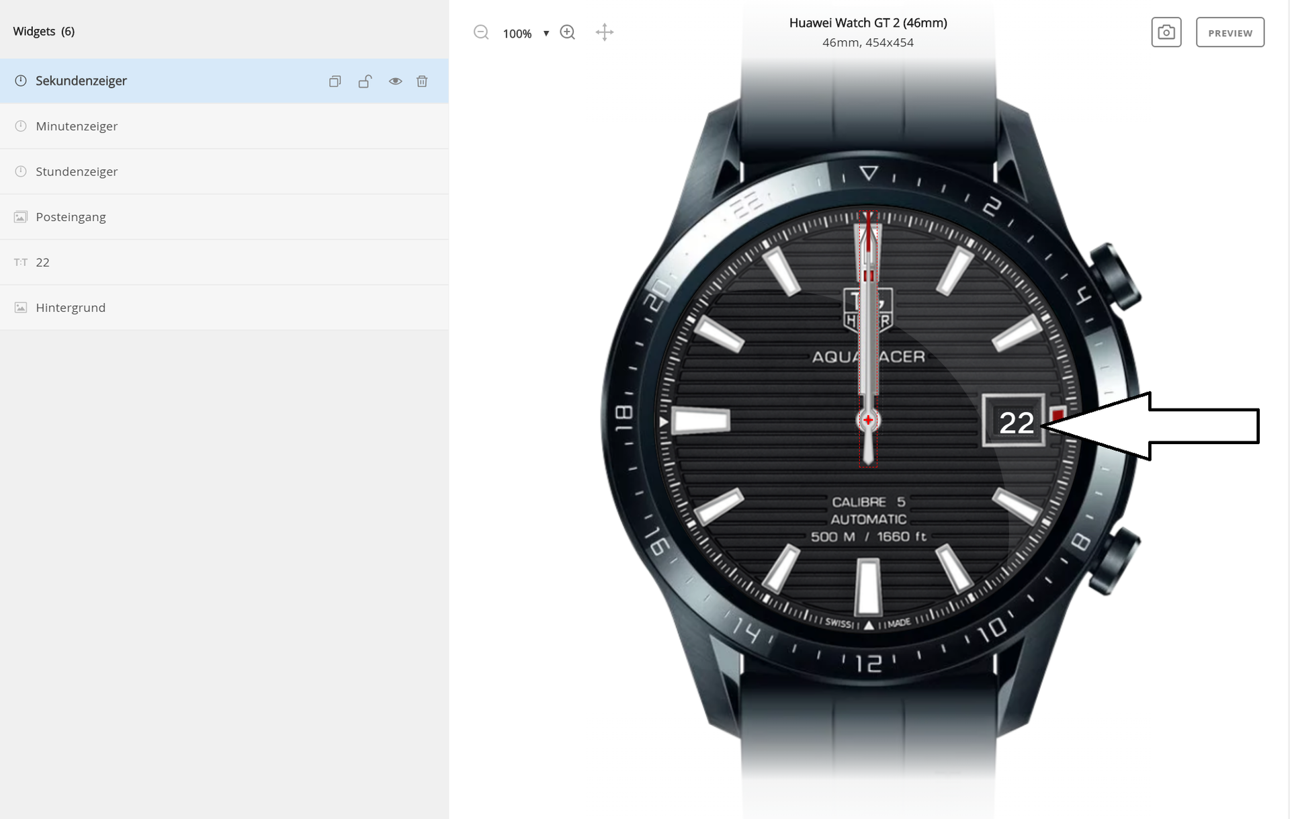Take a screenshot with camera icon

point(1166,32)
